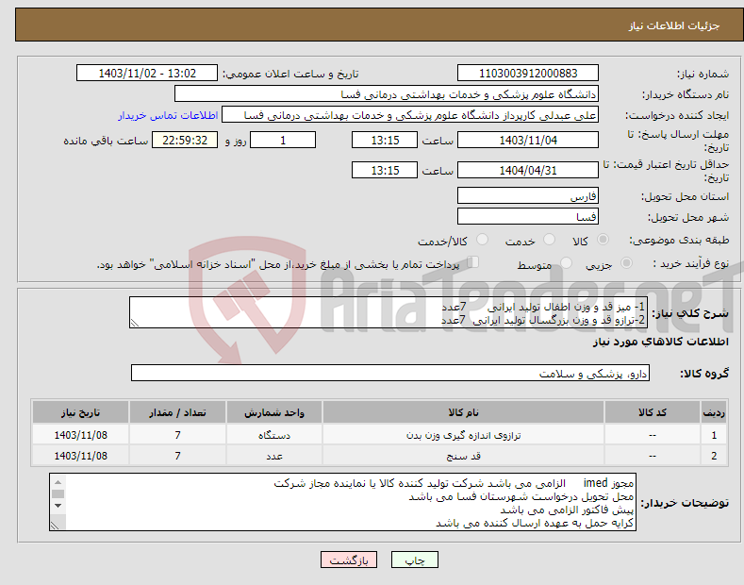This screenshot has height=585, width=744.
Task: Click the بازگشت back button
Action: pyautogui.click(x=349, y=560)
